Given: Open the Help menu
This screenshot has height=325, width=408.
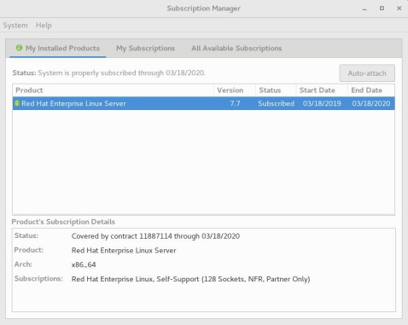Looking at the screenshot, I should tap(44, 26).
